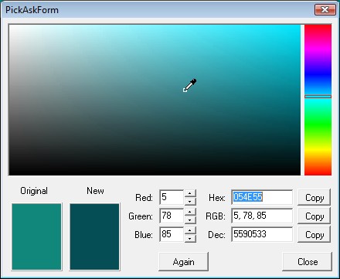Viewport: 340px width, 279px height.
Task: Click the hue slider handle on rainbow bar
Action: (x=318, y=97)
